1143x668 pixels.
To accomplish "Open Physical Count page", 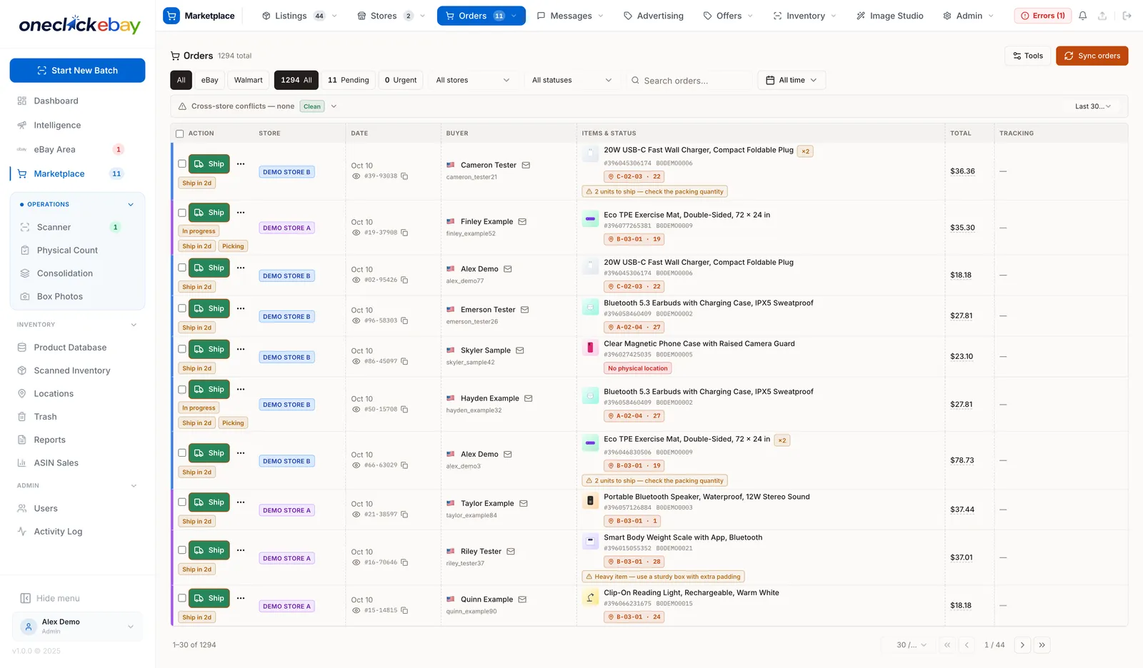I will point(67,250).
